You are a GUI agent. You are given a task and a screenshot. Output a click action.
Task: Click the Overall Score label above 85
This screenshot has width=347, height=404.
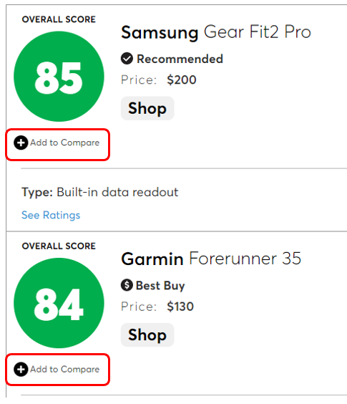(59, 19)
